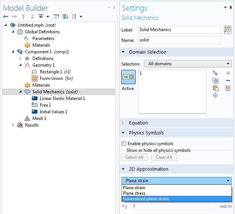
Task: Expand the Results node in tree
Action: click(13, 125)
